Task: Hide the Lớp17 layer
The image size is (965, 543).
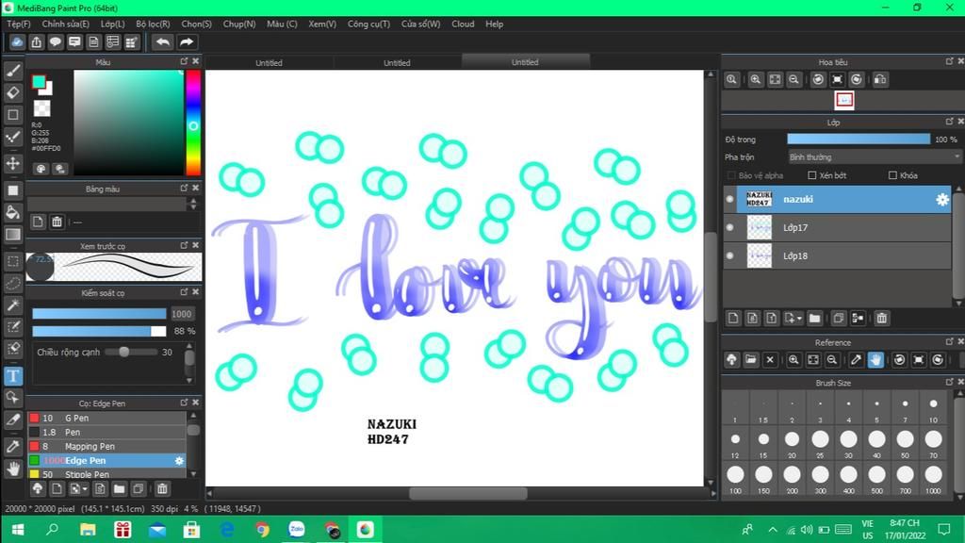Action: click(730, 228)
